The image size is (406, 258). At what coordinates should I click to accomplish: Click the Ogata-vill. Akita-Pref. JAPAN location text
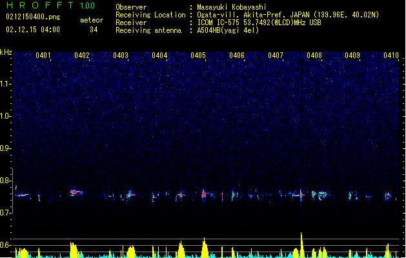pos(288,15)
